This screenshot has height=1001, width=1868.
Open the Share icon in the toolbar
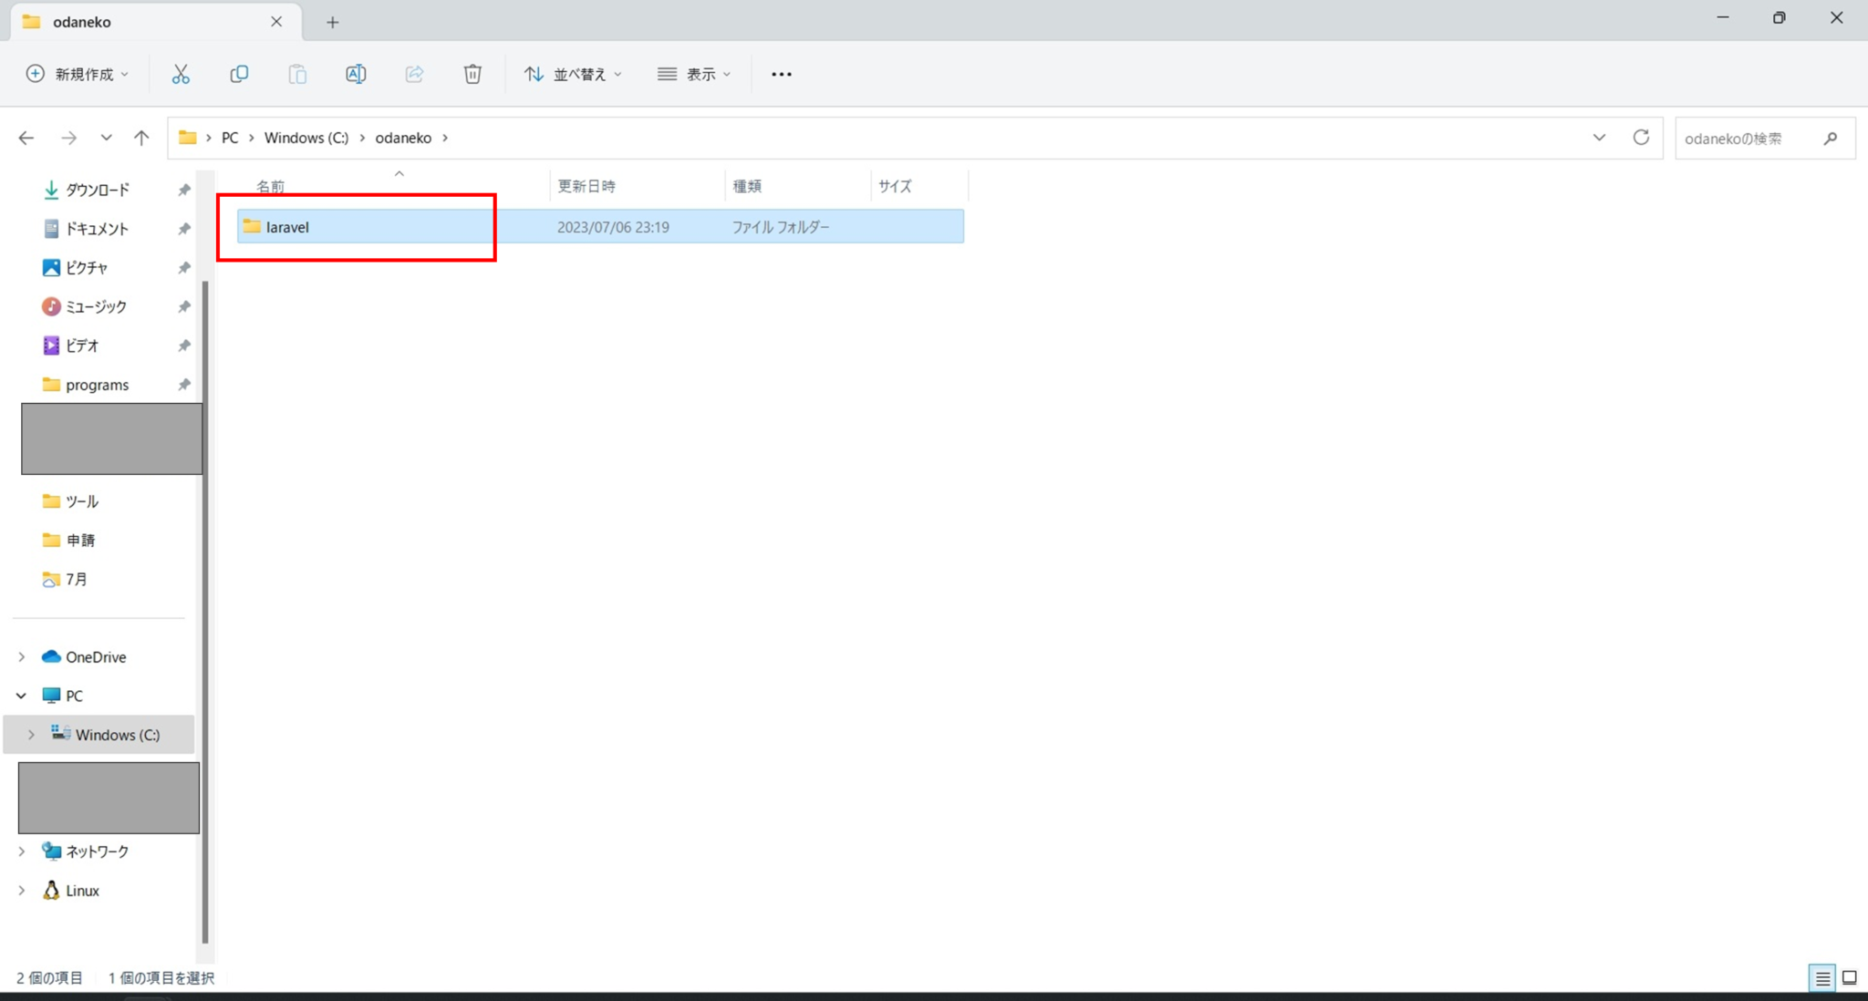[414, 74]
